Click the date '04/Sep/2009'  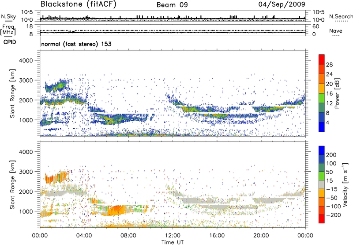[282, 4]
